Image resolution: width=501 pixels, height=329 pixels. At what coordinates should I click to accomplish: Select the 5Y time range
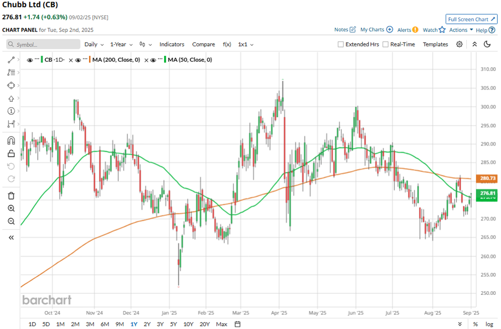click(x=174, y=324)
